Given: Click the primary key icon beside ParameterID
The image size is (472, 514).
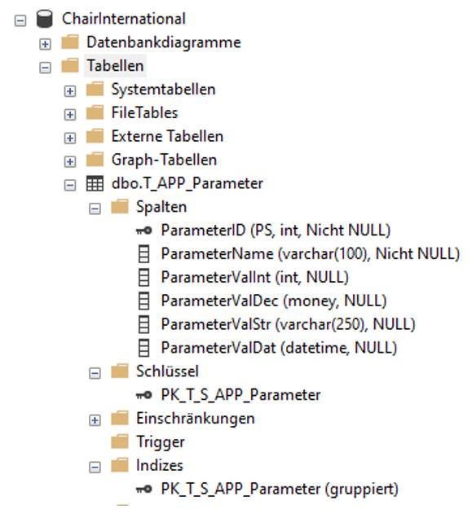Looking at the screenshot, I should point(143,231).
